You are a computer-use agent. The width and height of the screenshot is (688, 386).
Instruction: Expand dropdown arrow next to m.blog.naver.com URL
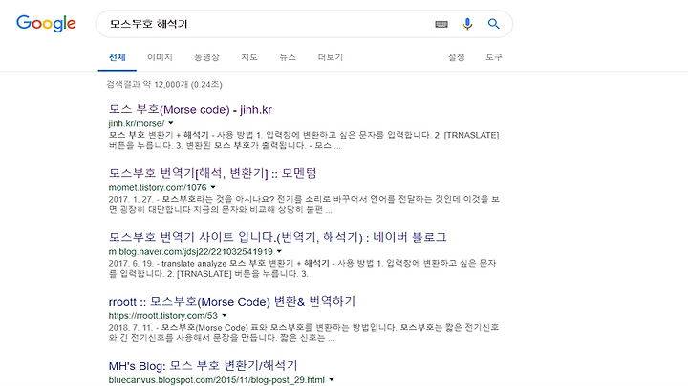279,252
